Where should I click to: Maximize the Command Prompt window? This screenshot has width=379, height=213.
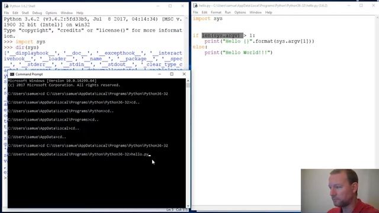click(x=172, y=74)
